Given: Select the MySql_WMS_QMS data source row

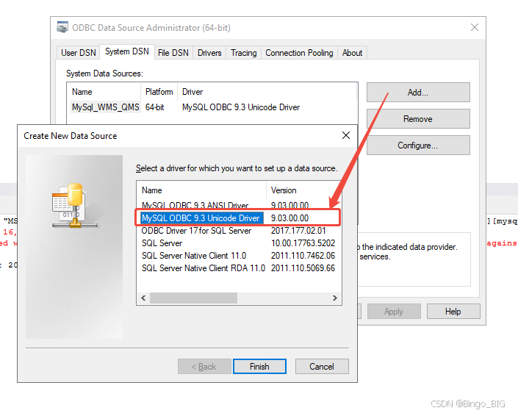Looking at the screenshot, I should point(212,107).
